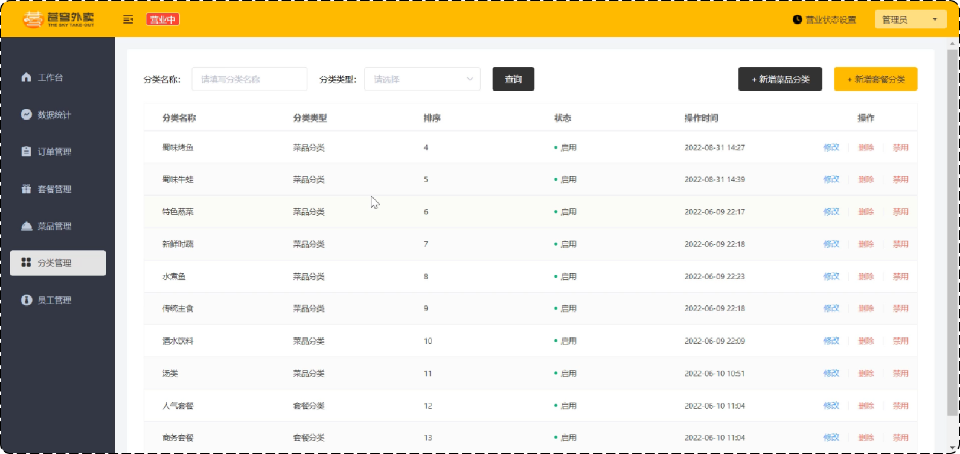
Task: Focus the 分类名称 input field
Action: (249, 79)
